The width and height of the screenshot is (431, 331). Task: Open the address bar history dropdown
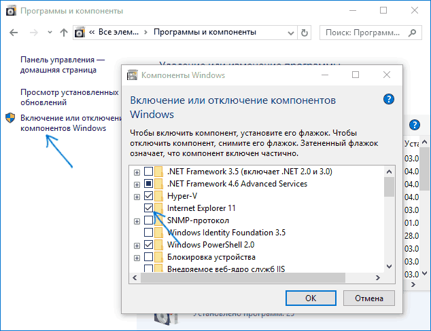click(x=290, y=33)
